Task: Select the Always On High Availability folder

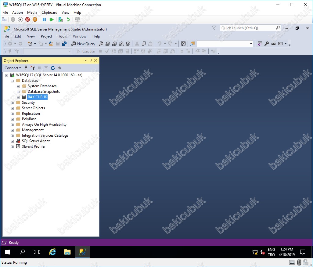Action: [44, 124]
